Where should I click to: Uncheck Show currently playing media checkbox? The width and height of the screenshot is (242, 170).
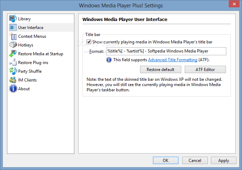coord(89,42)
